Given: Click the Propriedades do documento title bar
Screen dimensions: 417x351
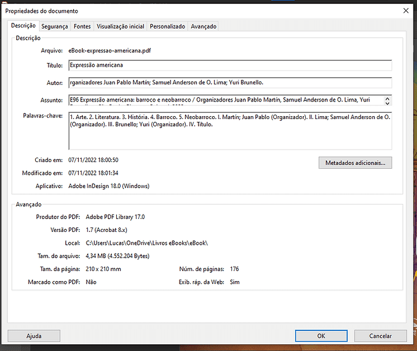Looking at the screenshot, I should 196,11.
